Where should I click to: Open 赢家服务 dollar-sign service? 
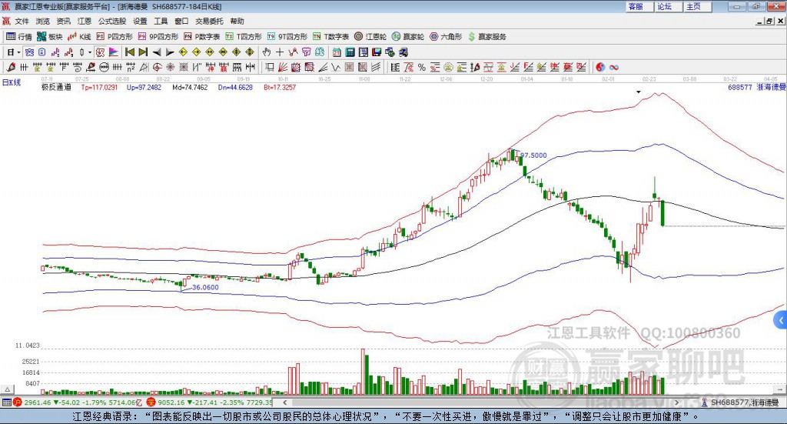tap(486, 37)
